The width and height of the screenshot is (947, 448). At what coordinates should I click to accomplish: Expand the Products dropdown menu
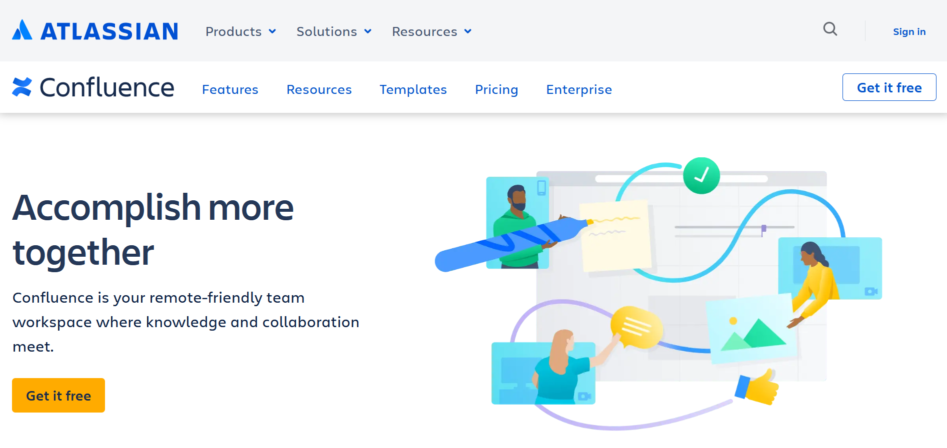(240, 31)
